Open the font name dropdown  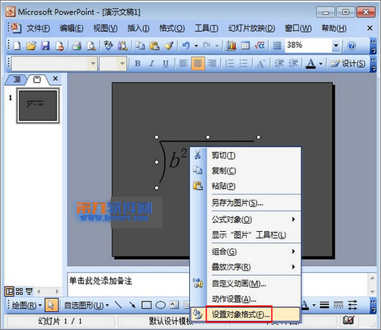[x=93, y=63]
